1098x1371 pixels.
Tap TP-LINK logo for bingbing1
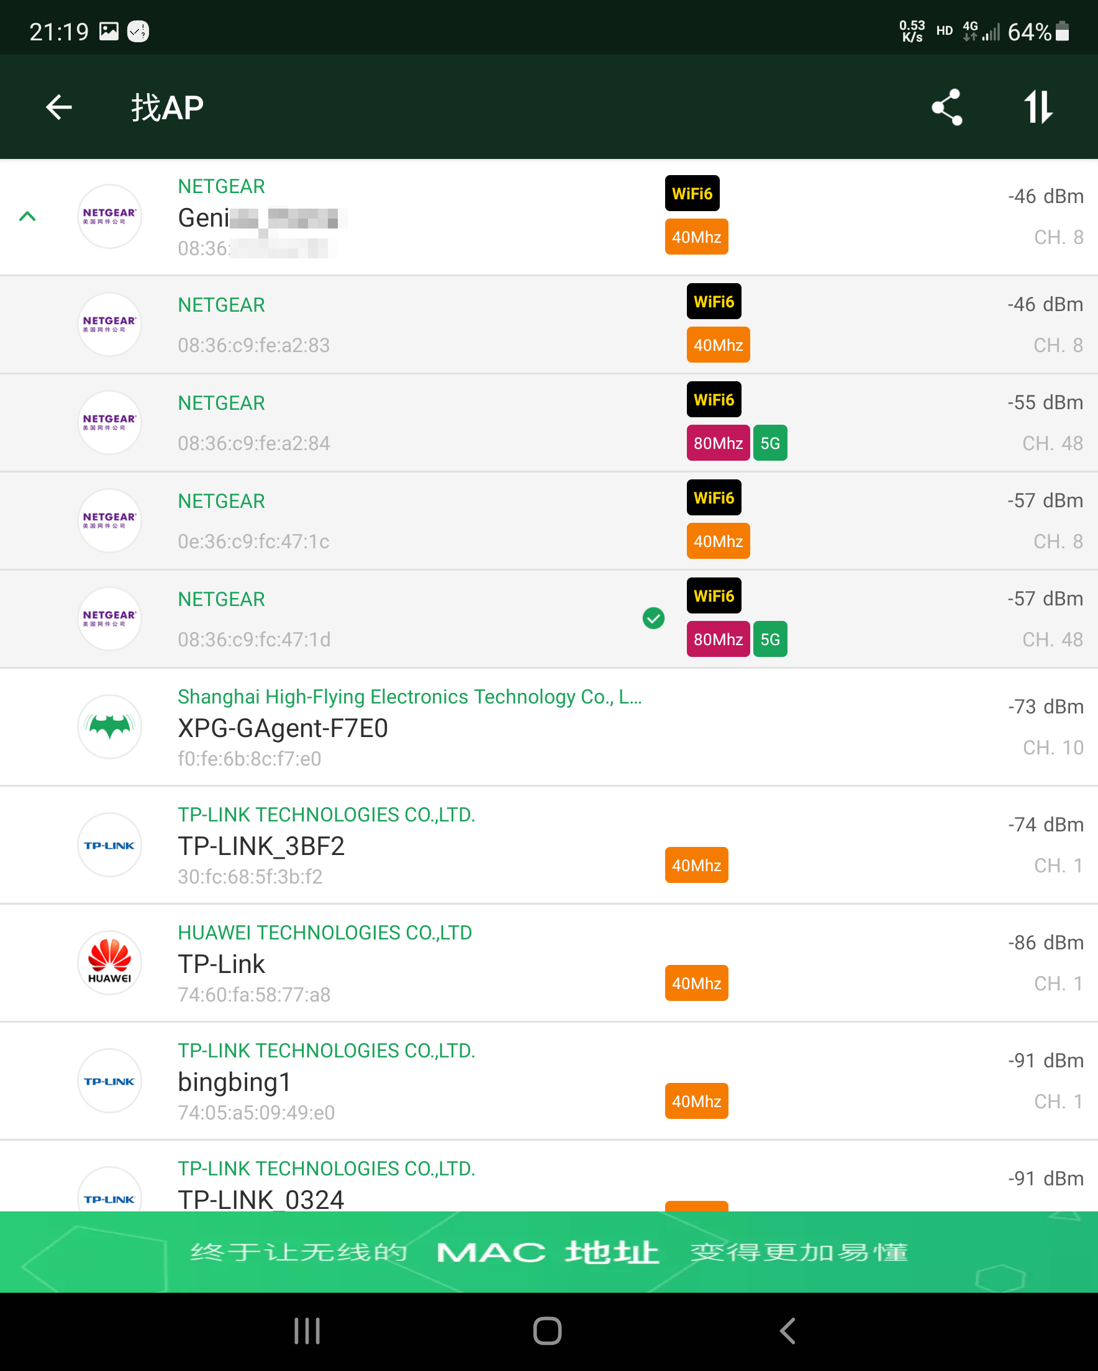(x=109, y=1080)
